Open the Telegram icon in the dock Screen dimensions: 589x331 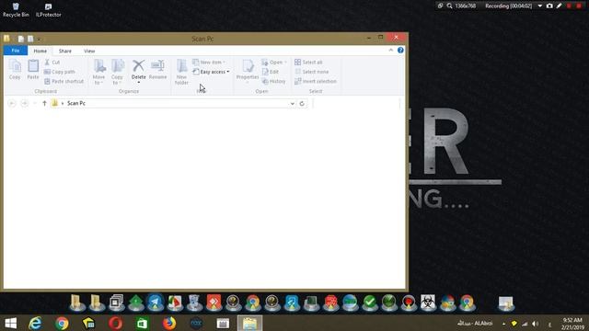(x=156, y=302)
